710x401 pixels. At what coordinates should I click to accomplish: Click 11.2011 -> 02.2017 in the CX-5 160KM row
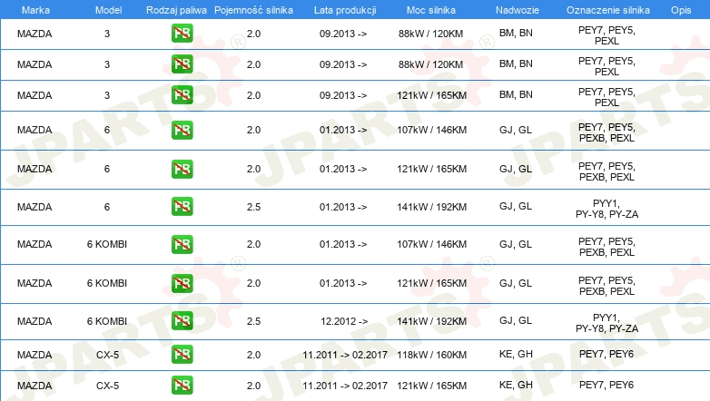[x=345, y=355]
